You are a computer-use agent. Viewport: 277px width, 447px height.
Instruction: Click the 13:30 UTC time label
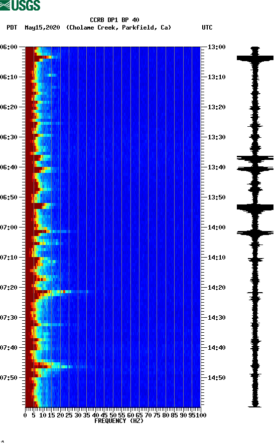pyautogui.click(x=216, y=137)
